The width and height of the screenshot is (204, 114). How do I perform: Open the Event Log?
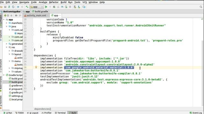pyautogui.click(x=196, y=113)
